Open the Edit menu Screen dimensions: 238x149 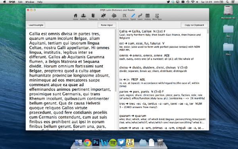point(20,2)
